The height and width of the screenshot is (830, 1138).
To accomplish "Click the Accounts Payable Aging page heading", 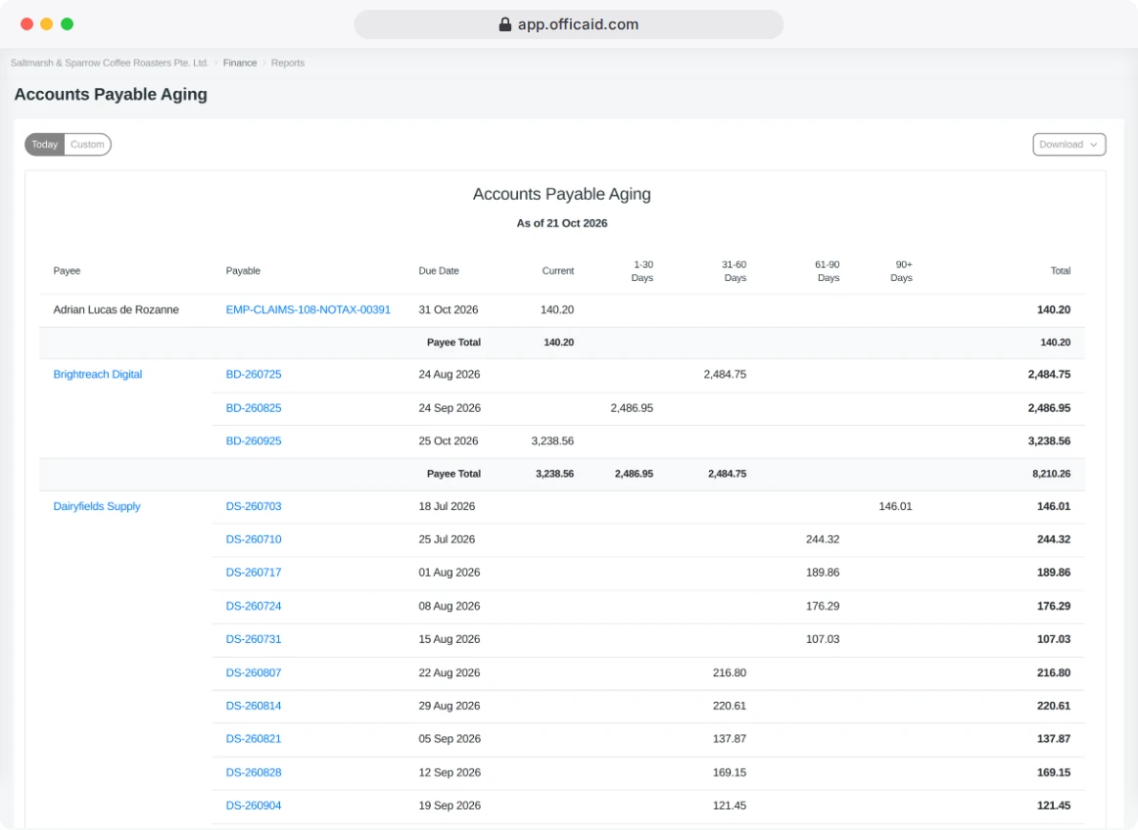I will click(x=111, y=94).
